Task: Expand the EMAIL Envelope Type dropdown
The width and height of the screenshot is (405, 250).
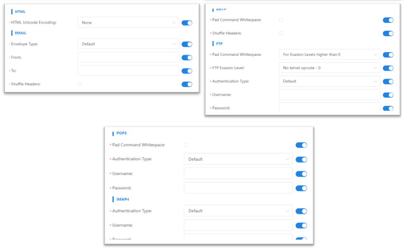Action: pyautogui.click(x=128, y=44)
